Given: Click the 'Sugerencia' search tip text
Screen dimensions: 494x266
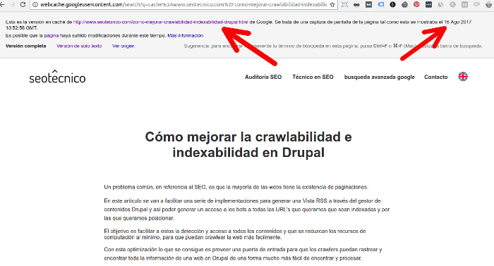Looking at the screenshot, I should [333, 46].
